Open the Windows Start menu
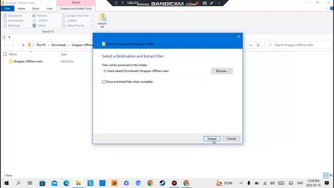The height and width of the screenshot is (188, 334). [6, 183]
